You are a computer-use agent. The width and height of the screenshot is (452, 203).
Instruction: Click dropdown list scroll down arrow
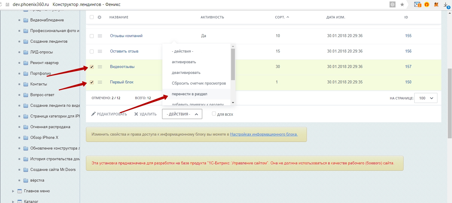point(233,103)
